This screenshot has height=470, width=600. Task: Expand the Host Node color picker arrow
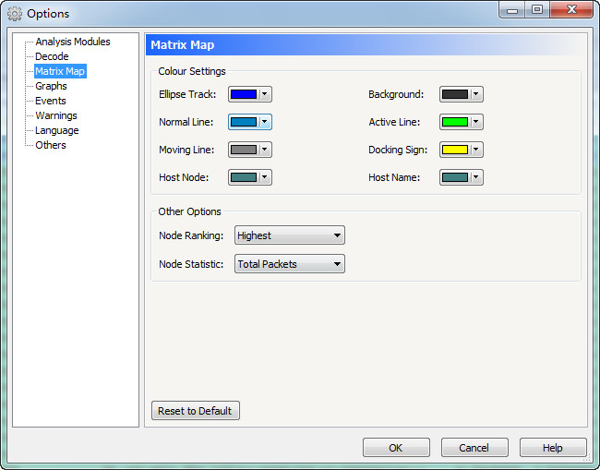265,177
